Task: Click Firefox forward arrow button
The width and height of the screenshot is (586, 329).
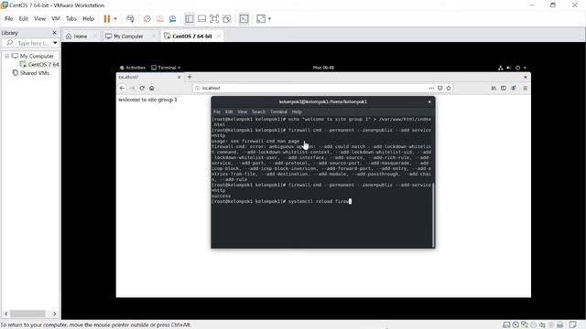Action: point(132,88)
